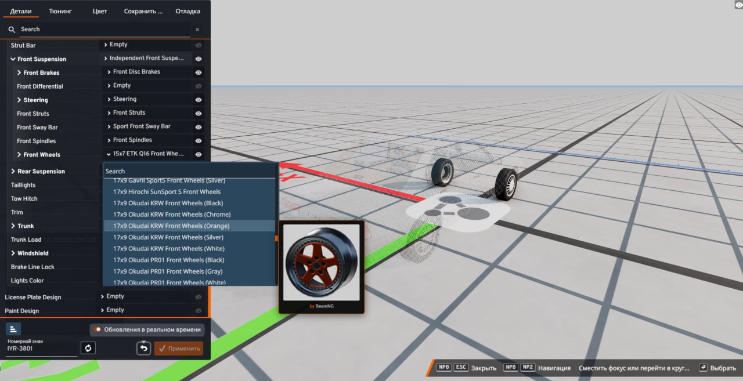This screenshot has height=381, width=743.
Task: Open the Сохранить tab
Action: click(x=143, y=11)
